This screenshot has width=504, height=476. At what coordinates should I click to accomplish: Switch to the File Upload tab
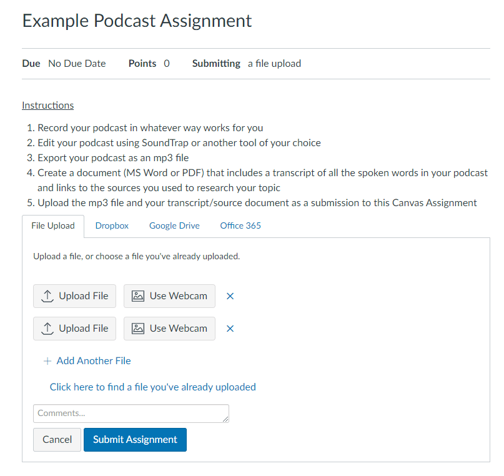52,226
